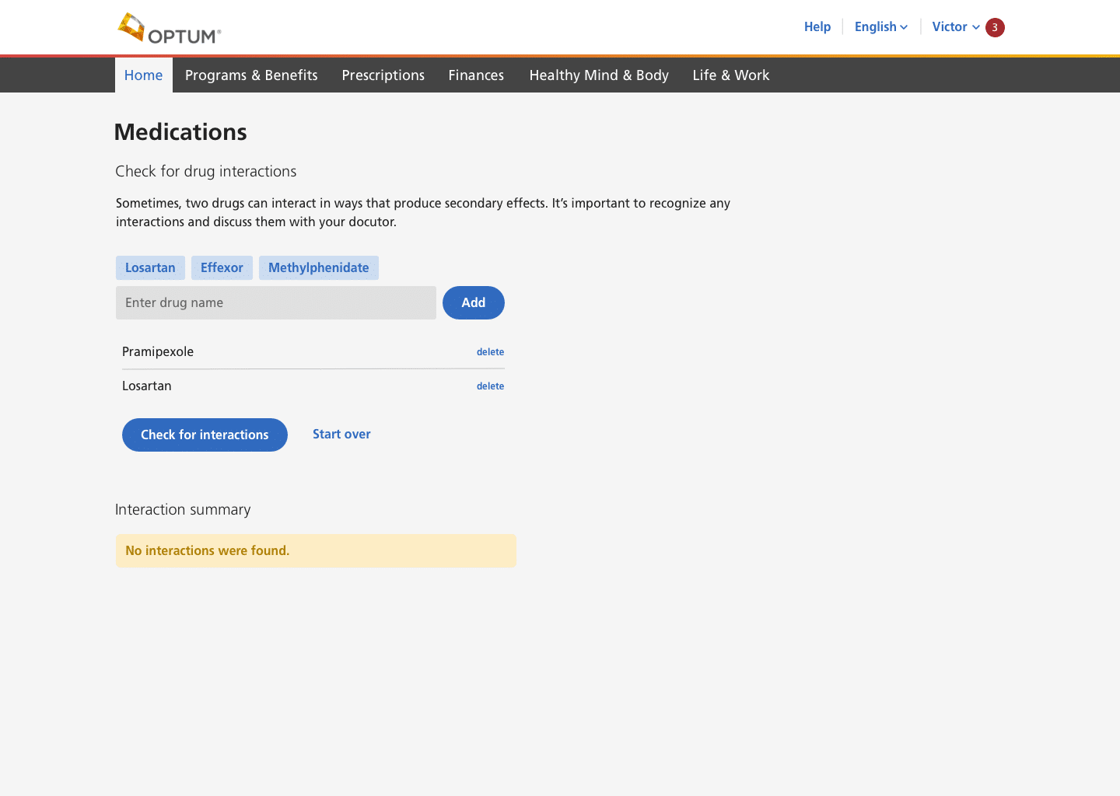Open the Help link
The height and width of the screenshot is (796, 1120).
tap(817, 26)
